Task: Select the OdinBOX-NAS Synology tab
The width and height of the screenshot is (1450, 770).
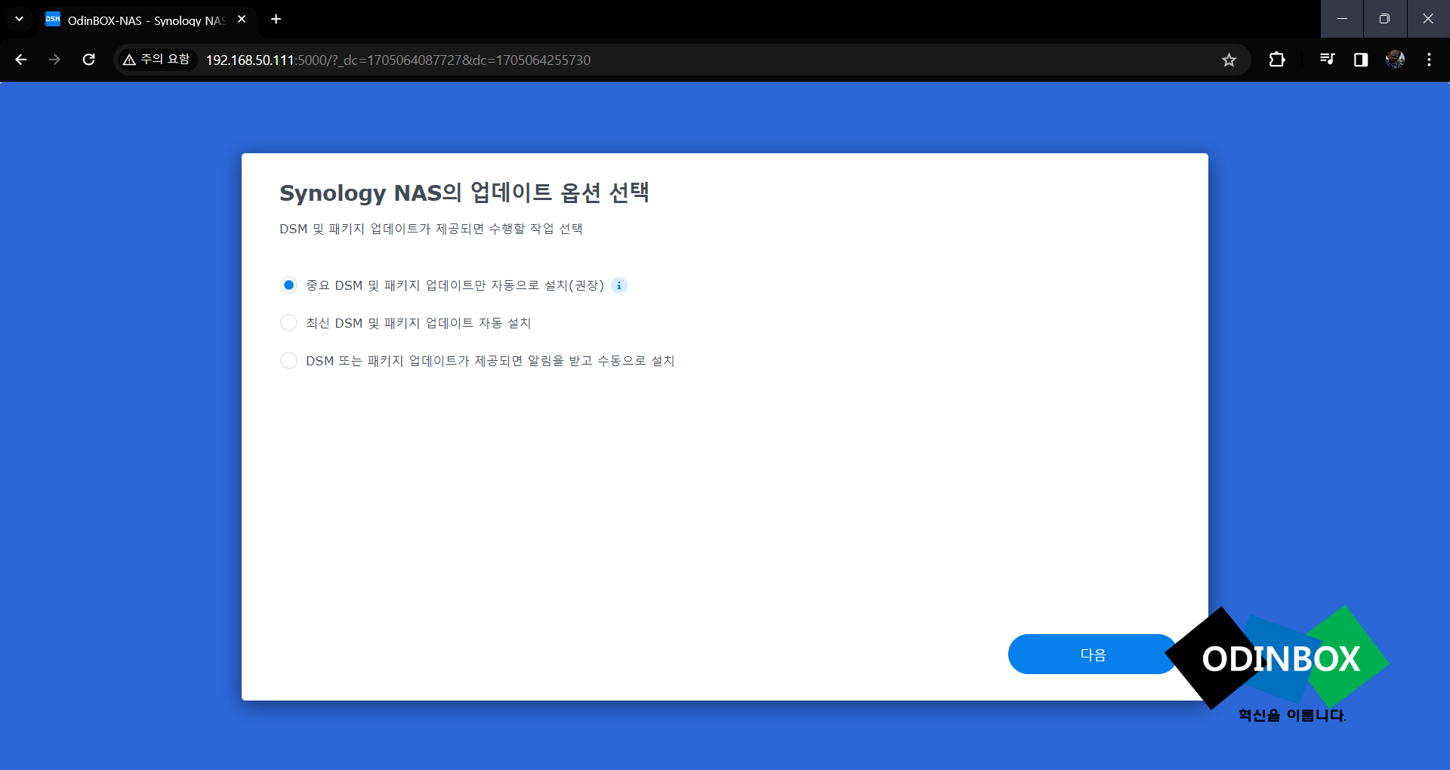Action: click(147, 20)
